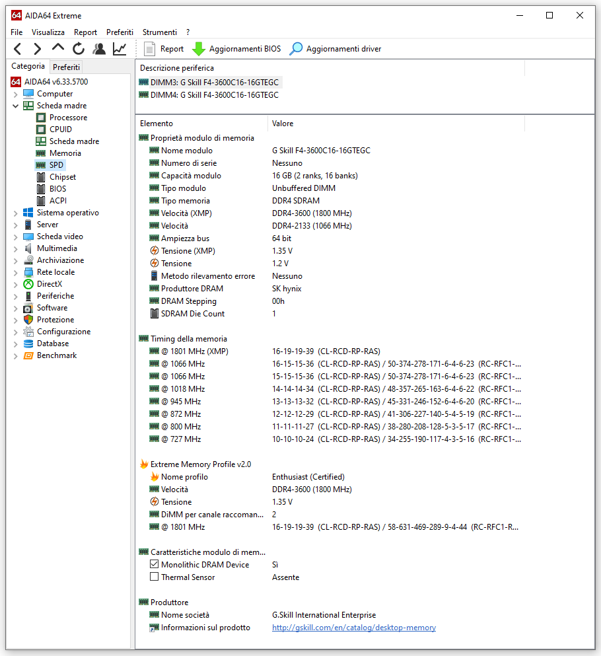601x656 pixels.
Task: Open the Report menu in menu bar
Action: [x=85, y=32]
